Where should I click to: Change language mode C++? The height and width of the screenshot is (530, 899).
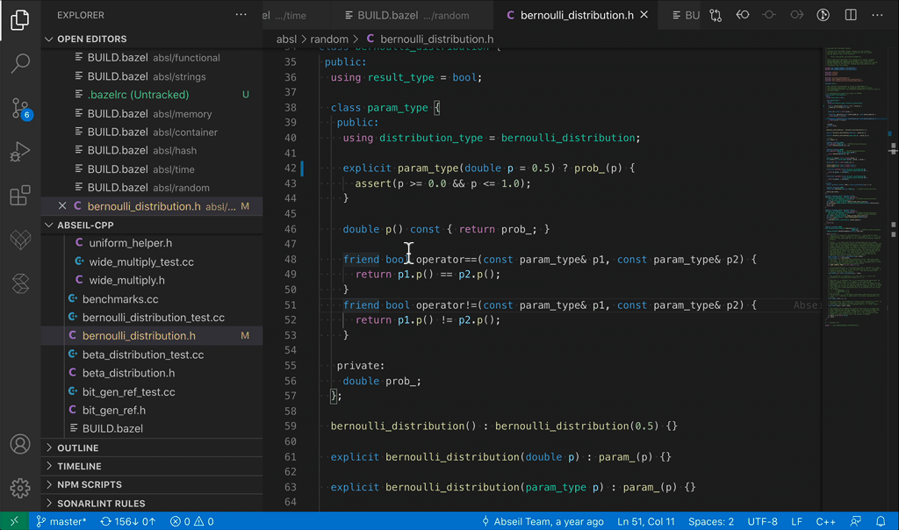[825, 521]
